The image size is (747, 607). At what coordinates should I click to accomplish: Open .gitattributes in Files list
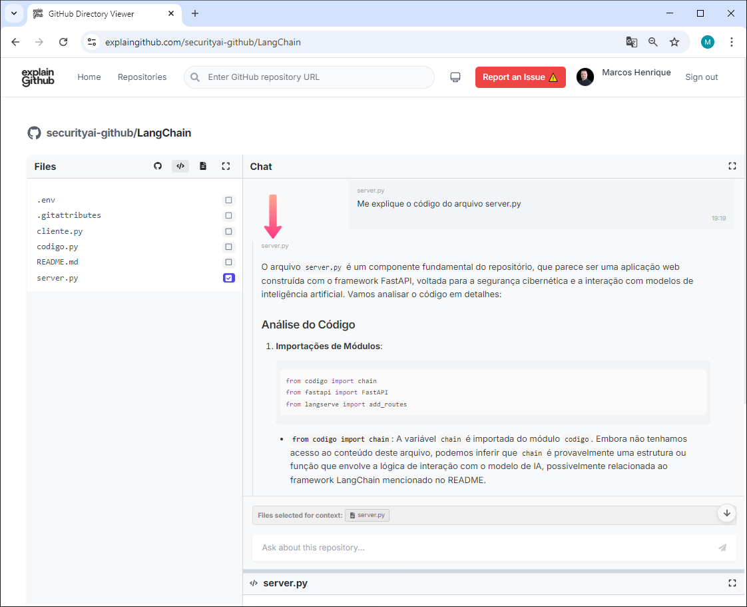tap(69, 215)
